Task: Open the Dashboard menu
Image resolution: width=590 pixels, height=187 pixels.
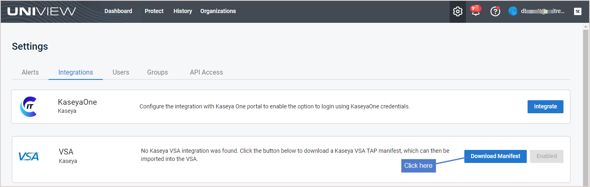Action: pos(118,11)
